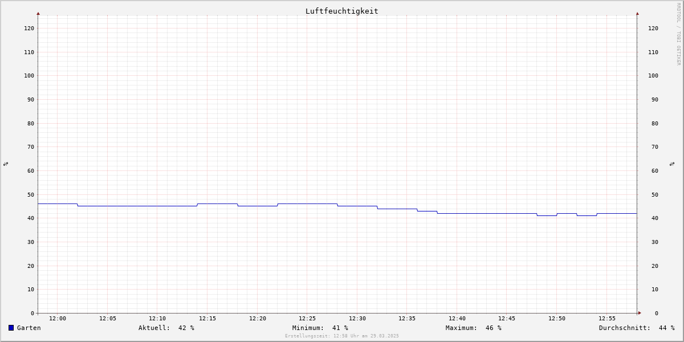The width and height of the screenshot is (684, 342).
Task: Select the "Minimum: 41 %" value
Action: pos(320,328)
